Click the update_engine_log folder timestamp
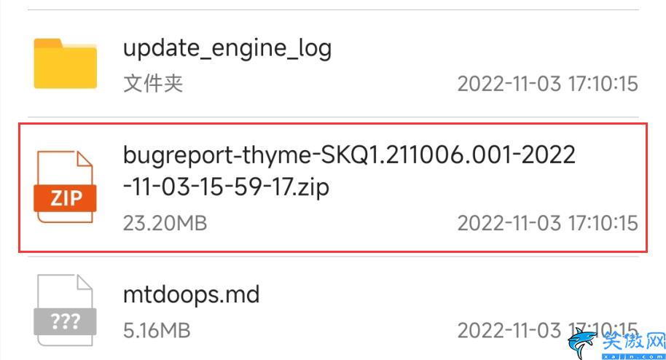The height and width of the screenshot is (360, 666). click(547, 84)
